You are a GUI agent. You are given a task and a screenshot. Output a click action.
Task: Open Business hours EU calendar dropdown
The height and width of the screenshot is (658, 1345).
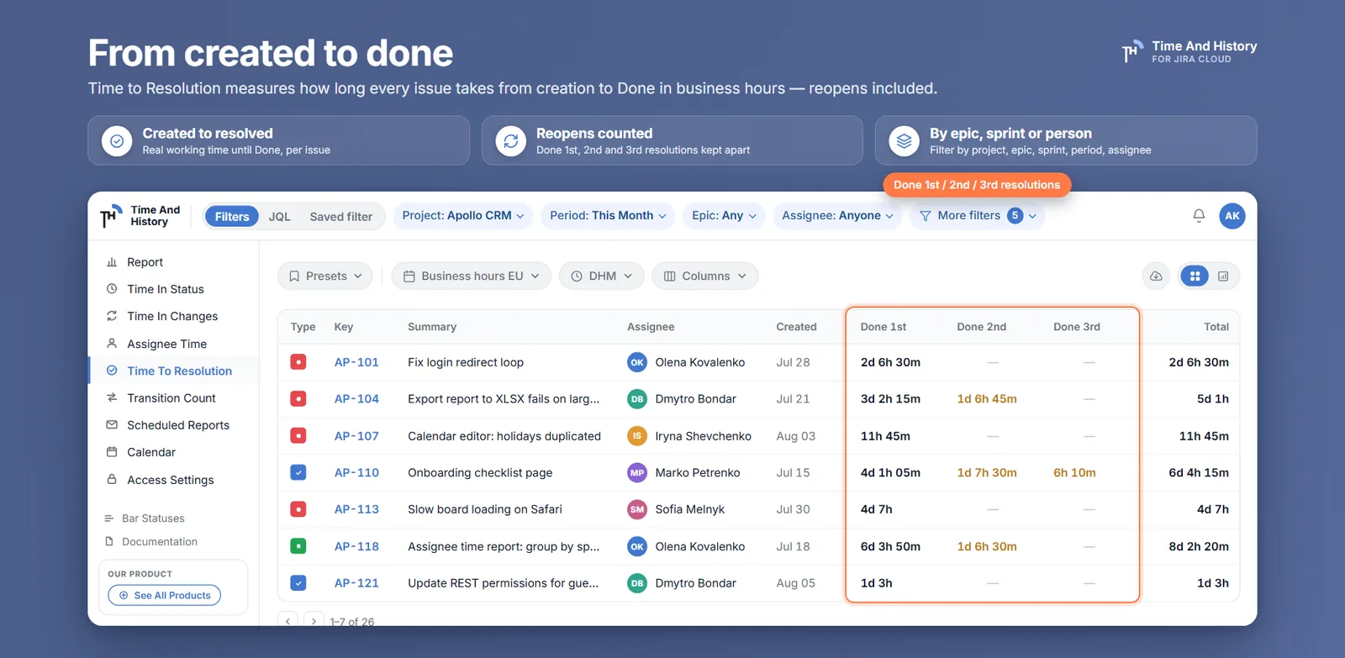tap(472, 276)
